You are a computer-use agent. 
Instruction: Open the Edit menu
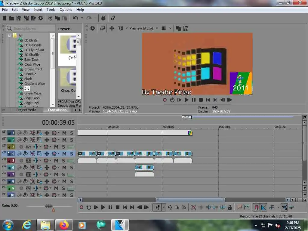pos(14,10)
